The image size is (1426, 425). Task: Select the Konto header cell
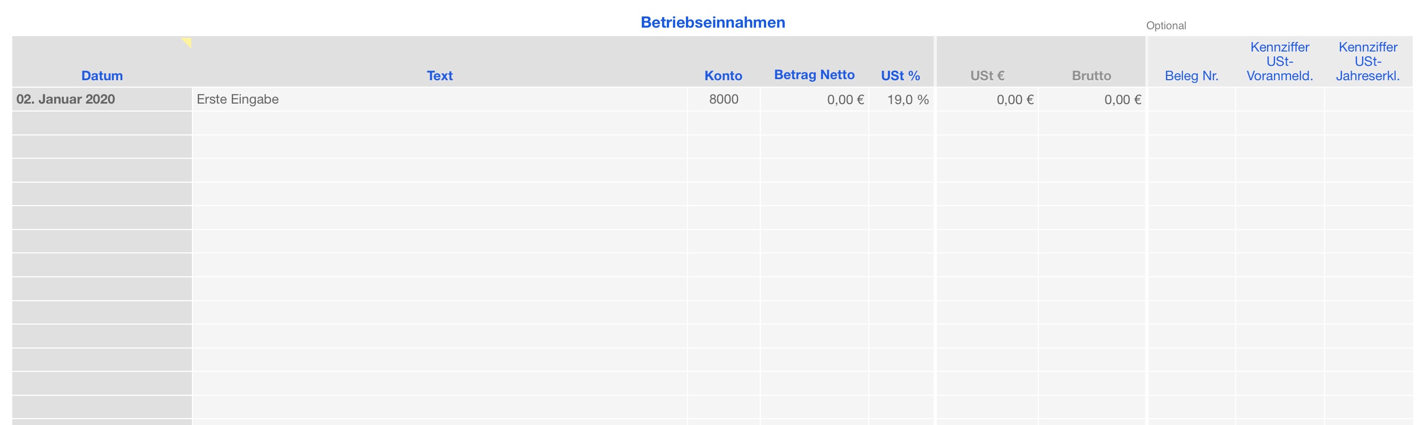(x=723, y=76)
